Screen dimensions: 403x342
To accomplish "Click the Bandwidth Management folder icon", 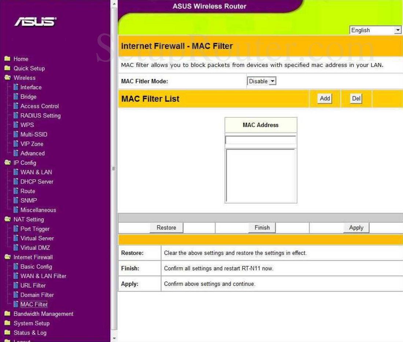I will click(x=8, y=314).
